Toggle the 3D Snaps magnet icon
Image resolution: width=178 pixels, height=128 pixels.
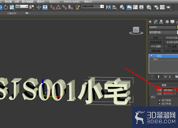[x=52, y=7]
